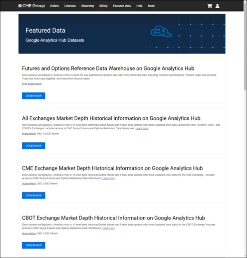Open Learn more for CME Exchange Market Depth

[109, 178]
